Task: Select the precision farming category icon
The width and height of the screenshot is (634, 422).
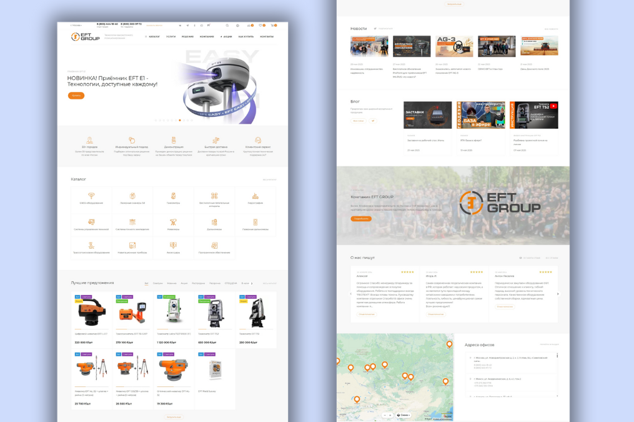Action: [132, 222]
